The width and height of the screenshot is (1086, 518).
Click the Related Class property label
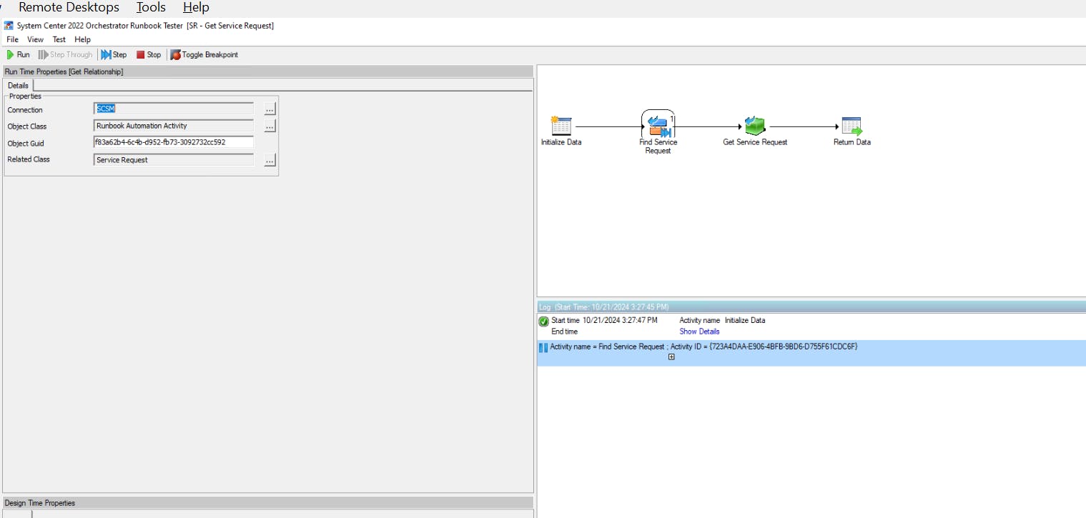click(29, 159)
